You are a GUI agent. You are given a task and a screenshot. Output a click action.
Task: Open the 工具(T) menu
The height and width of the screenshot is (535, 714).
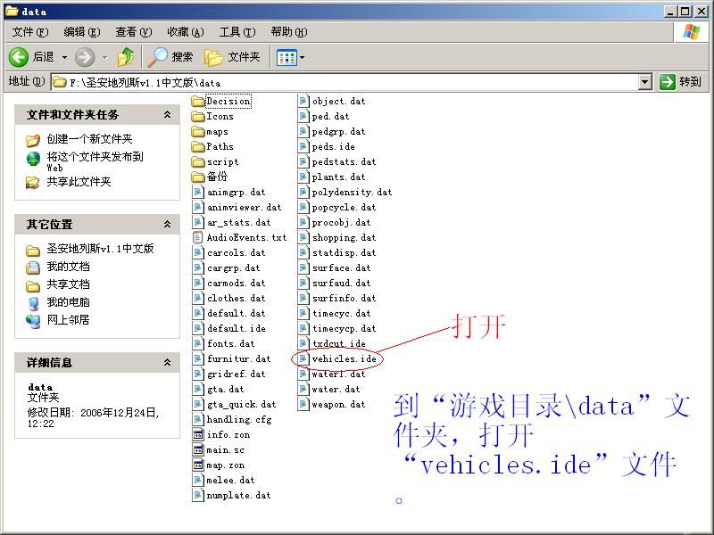(237, 32)
